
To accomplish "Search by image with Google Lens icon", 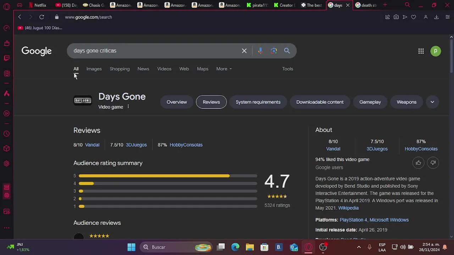I will click(x=274, y=51).
